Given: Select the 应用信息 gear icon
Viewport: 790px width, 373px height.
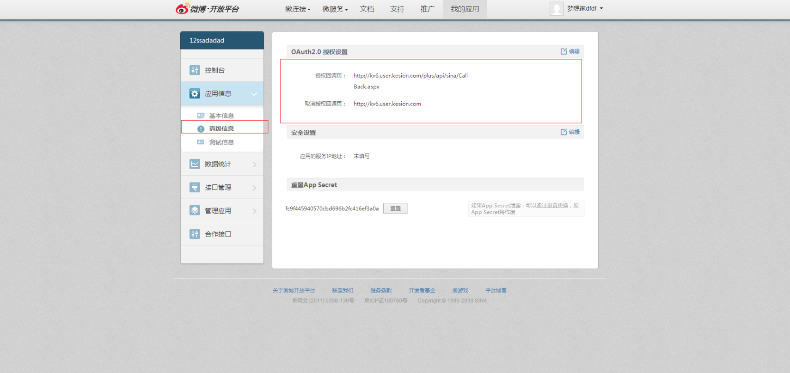Looking at the screenshot, I should coord(195,94).
